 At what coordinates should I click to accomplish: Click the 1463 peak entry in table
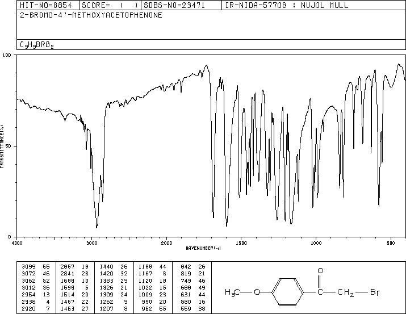click(x=74, y=309)
